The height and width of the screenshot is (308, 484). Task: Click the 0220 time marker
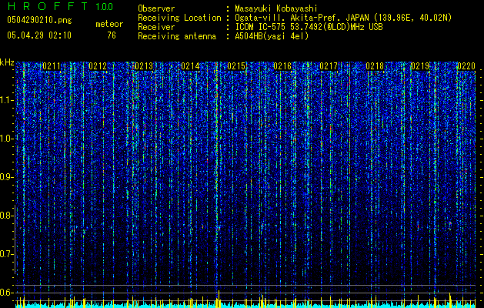point(466,66)
